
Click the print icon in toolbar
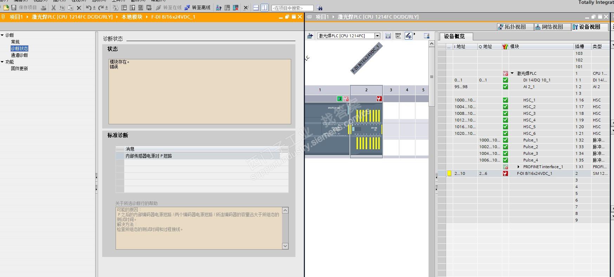(44, 7)
